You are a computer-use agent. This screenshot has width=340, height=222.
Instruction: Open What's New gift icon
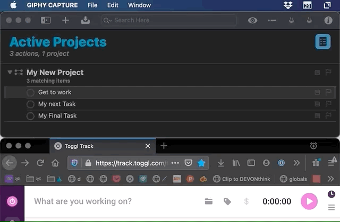click(317, 162)
